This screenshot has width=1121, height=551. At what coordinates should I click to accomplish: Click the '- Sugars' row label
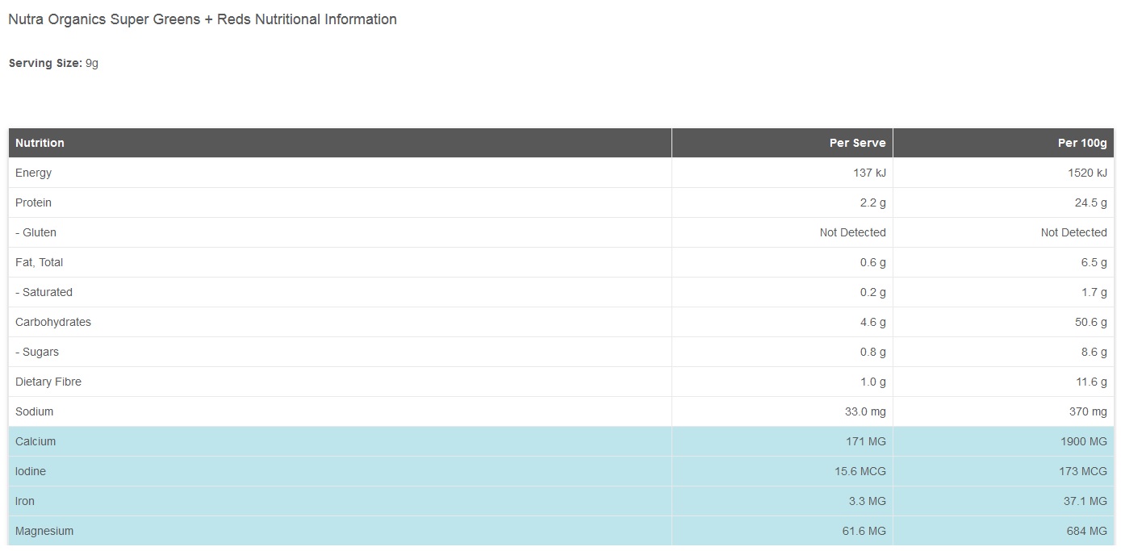tap(37, 352)
